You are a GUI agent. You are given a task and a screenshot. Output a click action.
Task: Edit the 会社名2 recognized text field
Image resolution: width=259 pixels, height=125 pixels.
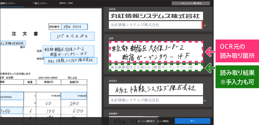156,100
